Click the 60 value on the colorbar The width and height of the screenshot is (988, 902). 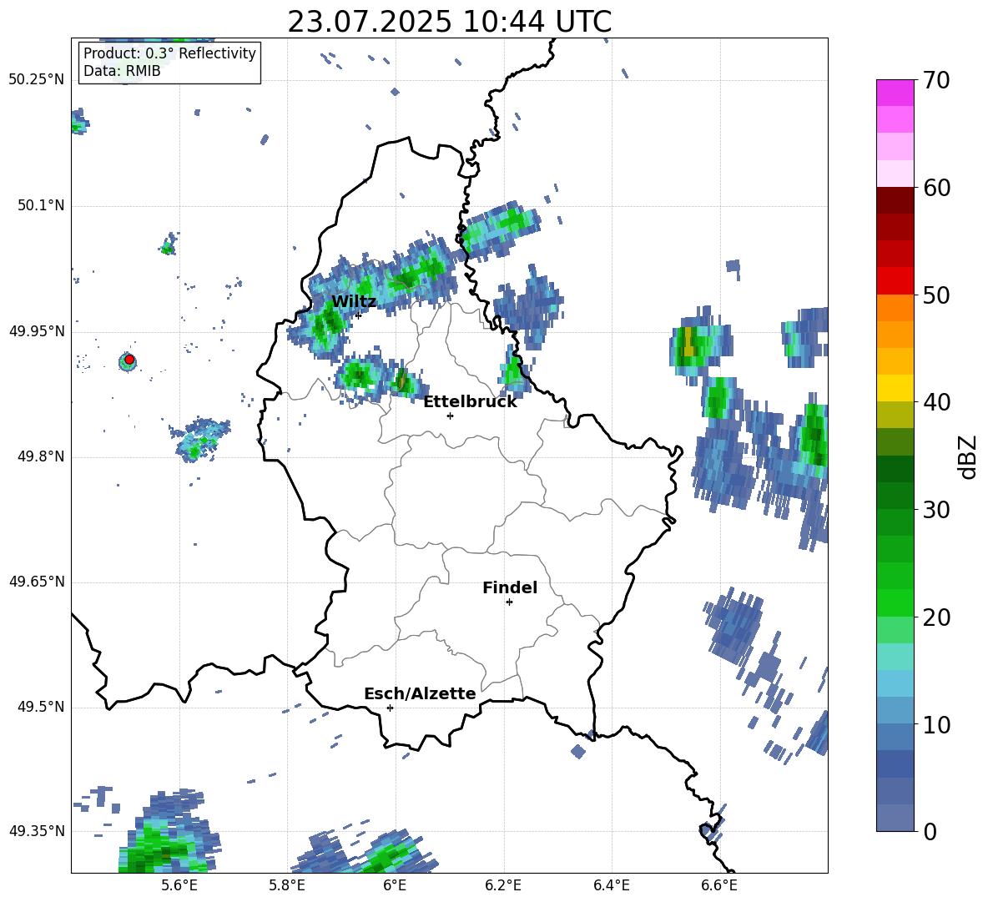click(935, 188)
